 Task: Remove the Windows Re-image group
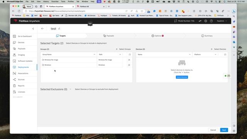tap(129, 60)
